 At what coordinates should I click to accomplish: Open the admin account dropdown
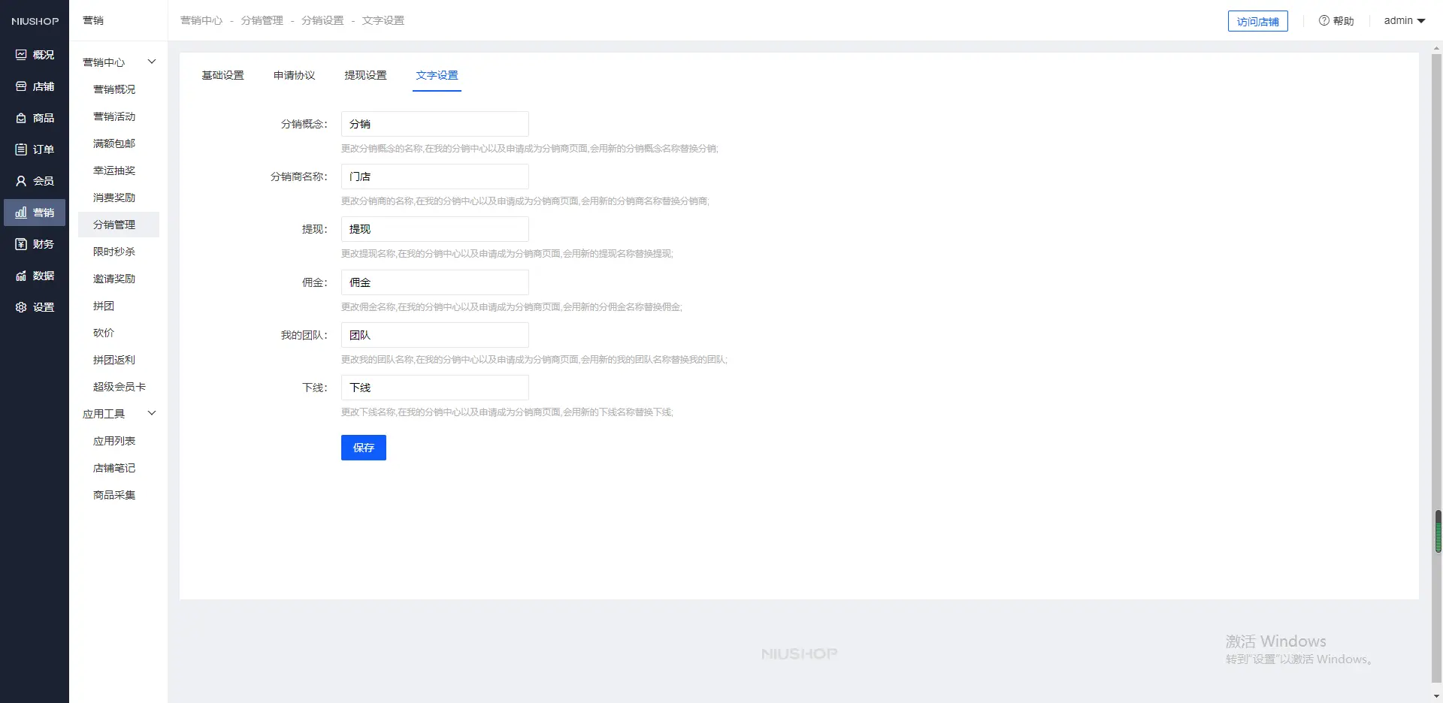[x=1404, y=21]
